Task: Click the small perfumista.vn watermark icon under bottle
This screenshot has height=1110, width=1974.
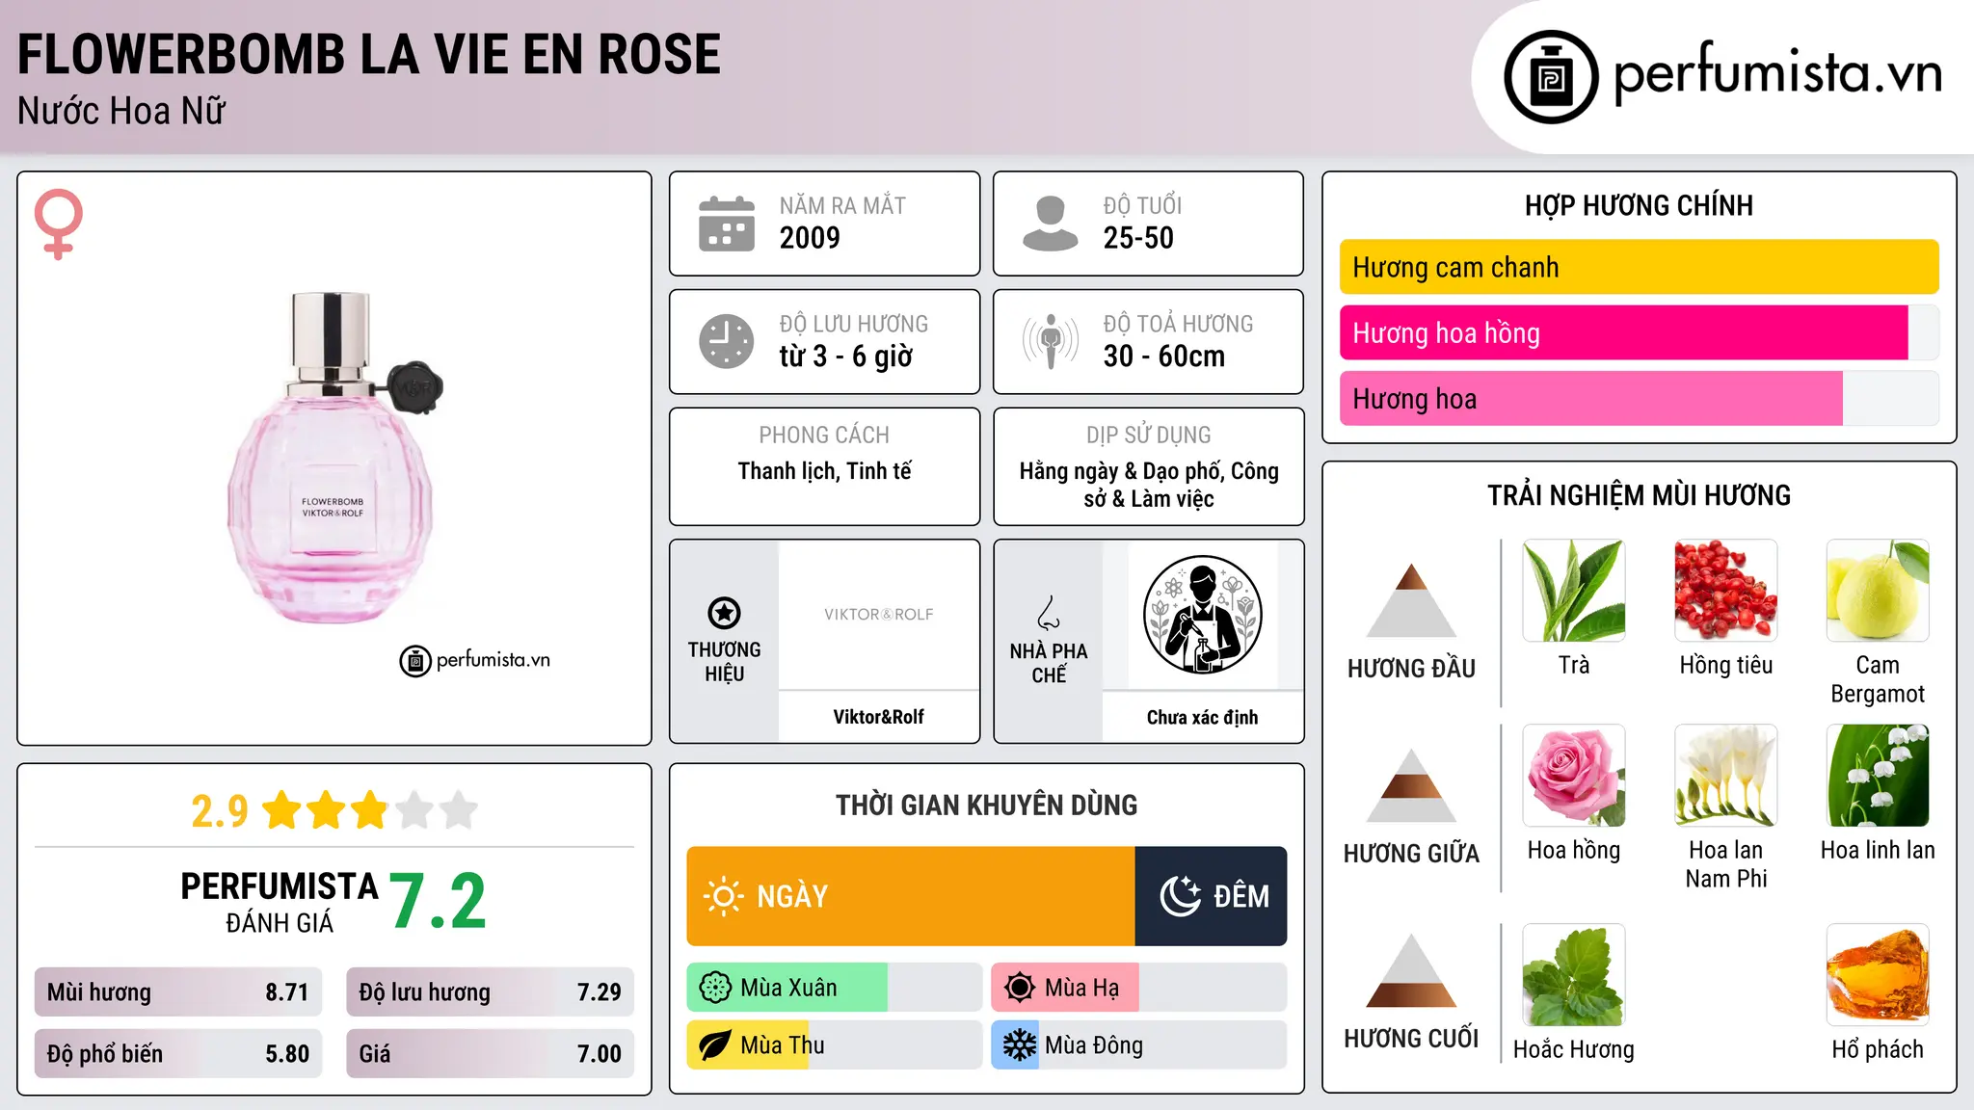Action: pos(415,661)
